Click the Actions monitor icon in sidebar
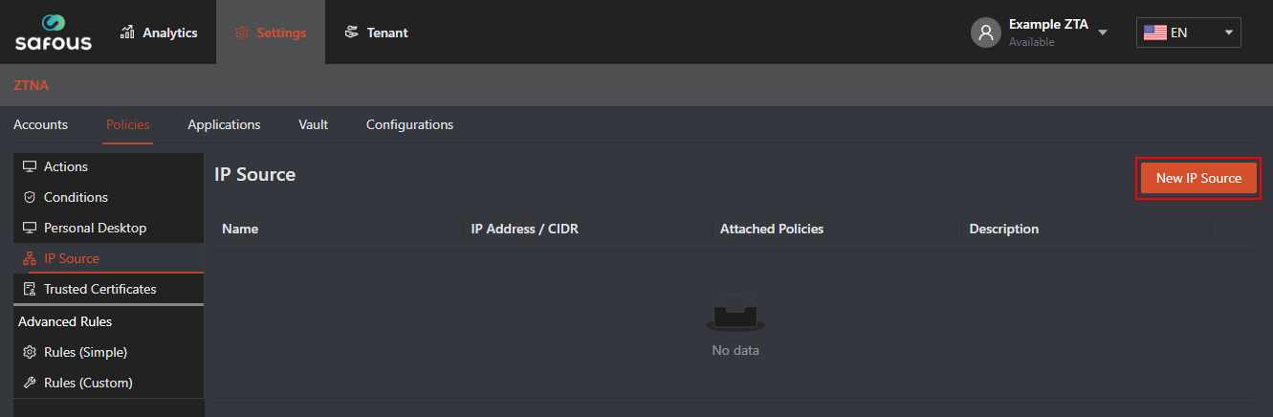The width and height of the screenshot is (1273, 417). (30, 166)
